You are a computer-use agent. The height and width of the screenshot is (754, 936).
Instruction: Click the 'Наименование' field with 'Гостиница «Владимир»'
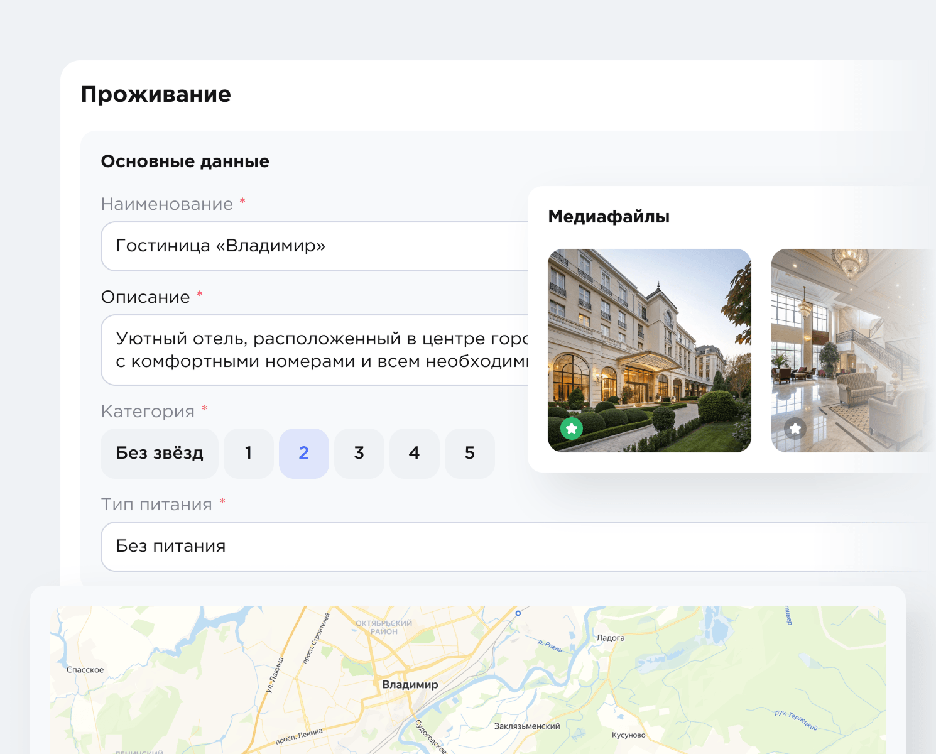(x=314, y=246)
